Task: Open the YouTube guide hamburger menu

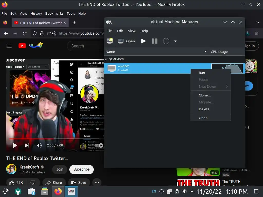Action: 9,46
